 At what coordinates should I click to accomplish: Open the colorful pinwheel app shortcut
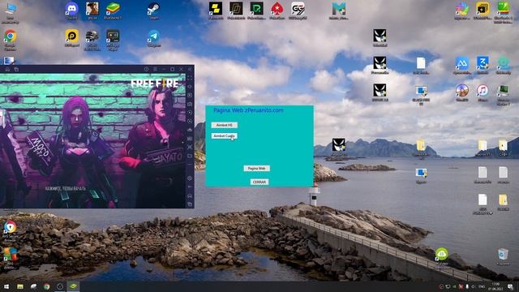462,11
